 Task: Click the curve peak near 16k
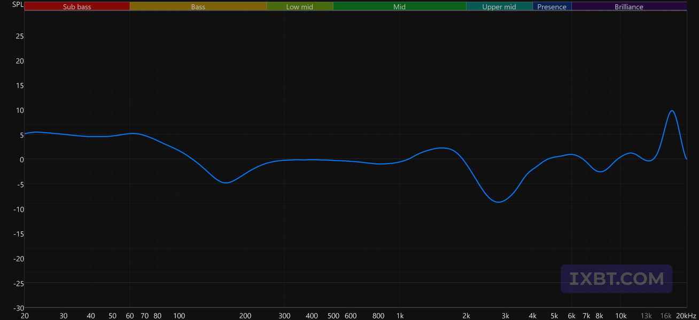tap(672, 111)
